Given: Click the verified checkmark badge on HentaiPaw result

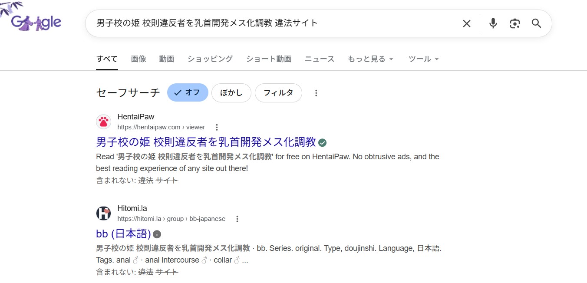Looking at the screenshot, I should click(x=323, y=142).
